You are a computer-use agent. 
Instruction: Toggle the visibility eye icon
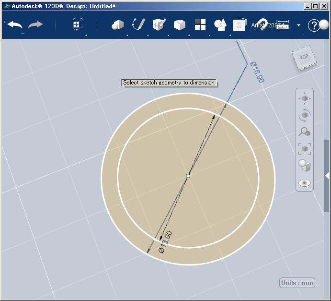(304, 183)
